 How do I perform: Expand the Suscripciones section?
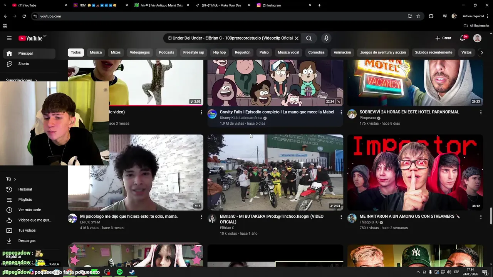[x=22, y=80]
